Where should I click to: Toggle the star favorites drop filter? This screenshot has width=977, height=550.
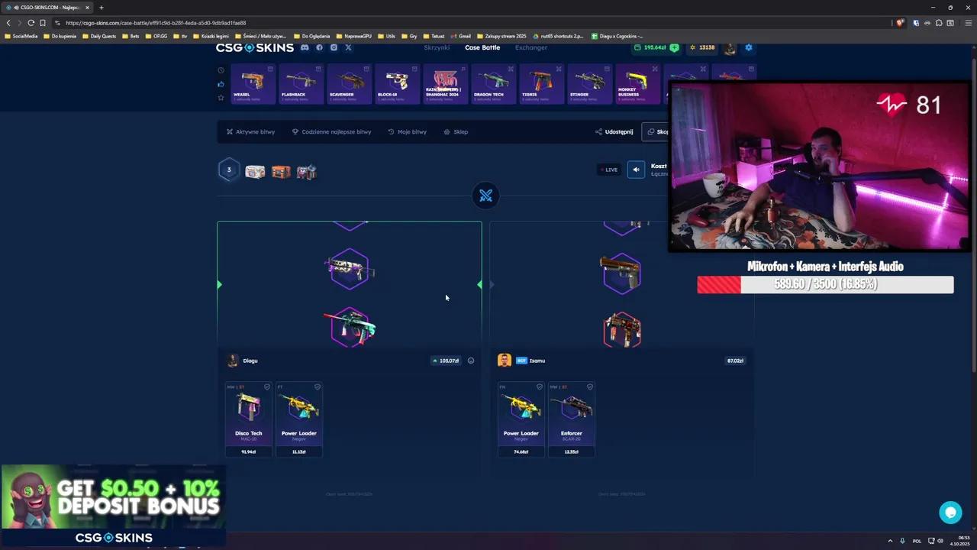(221, 98)
